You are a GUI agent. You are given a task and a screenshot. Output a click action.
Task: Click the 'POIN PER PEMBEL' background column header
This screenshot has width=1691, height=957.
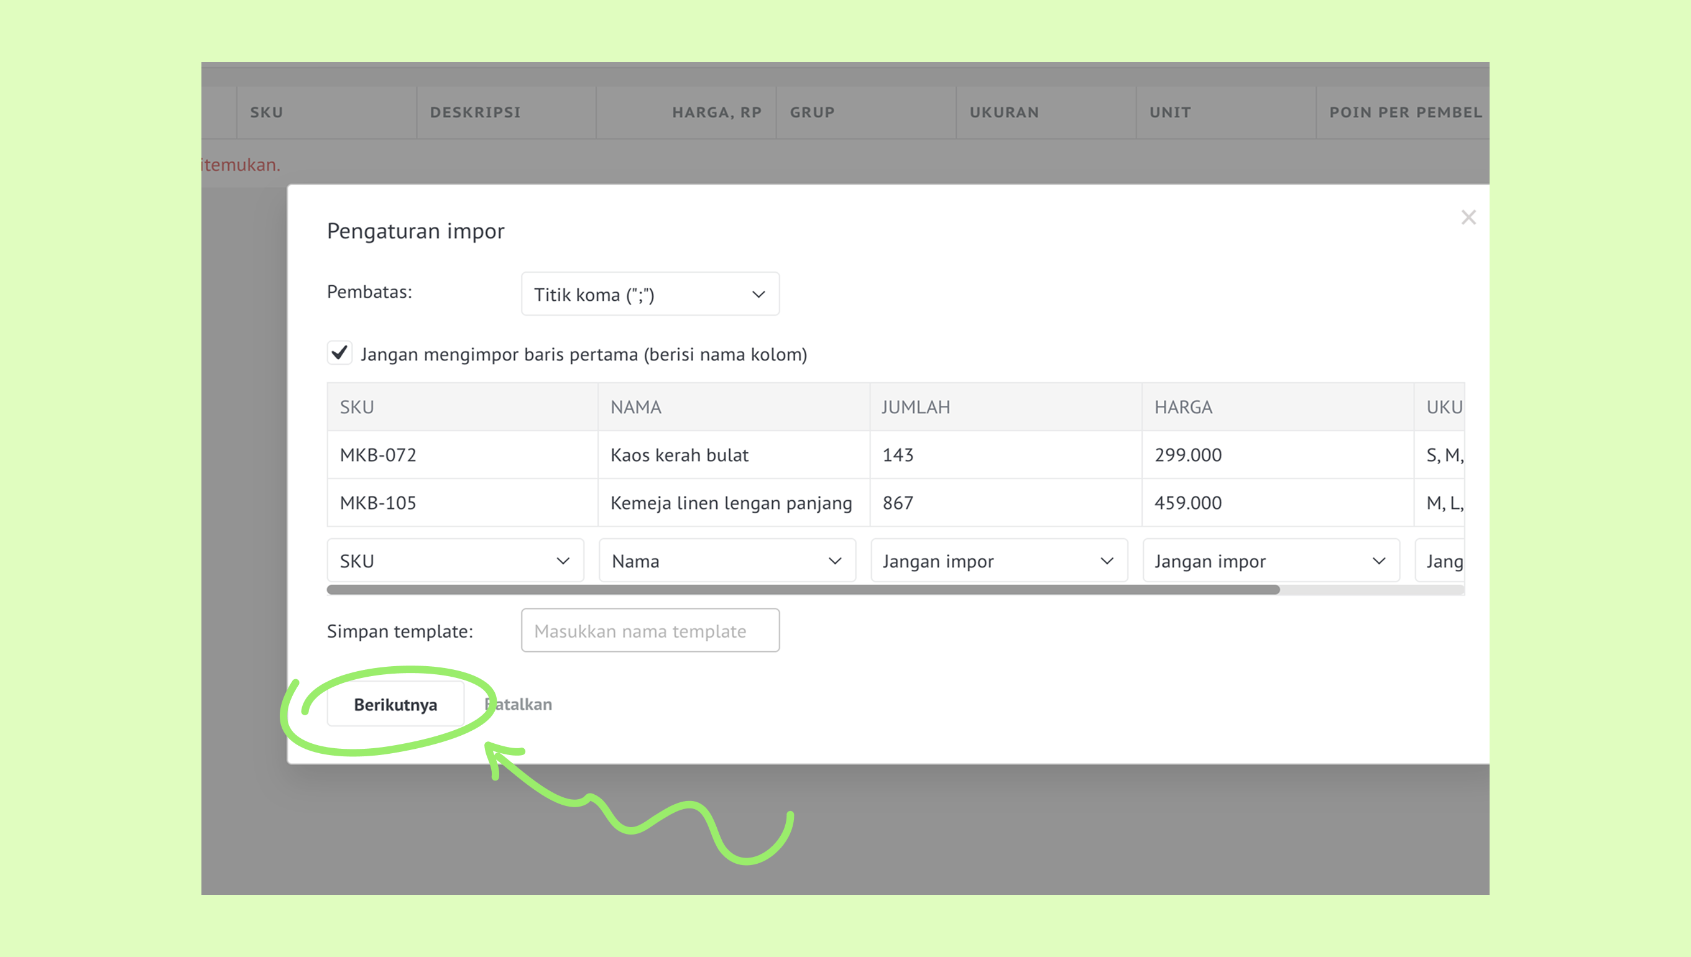tap(1403, 112)
